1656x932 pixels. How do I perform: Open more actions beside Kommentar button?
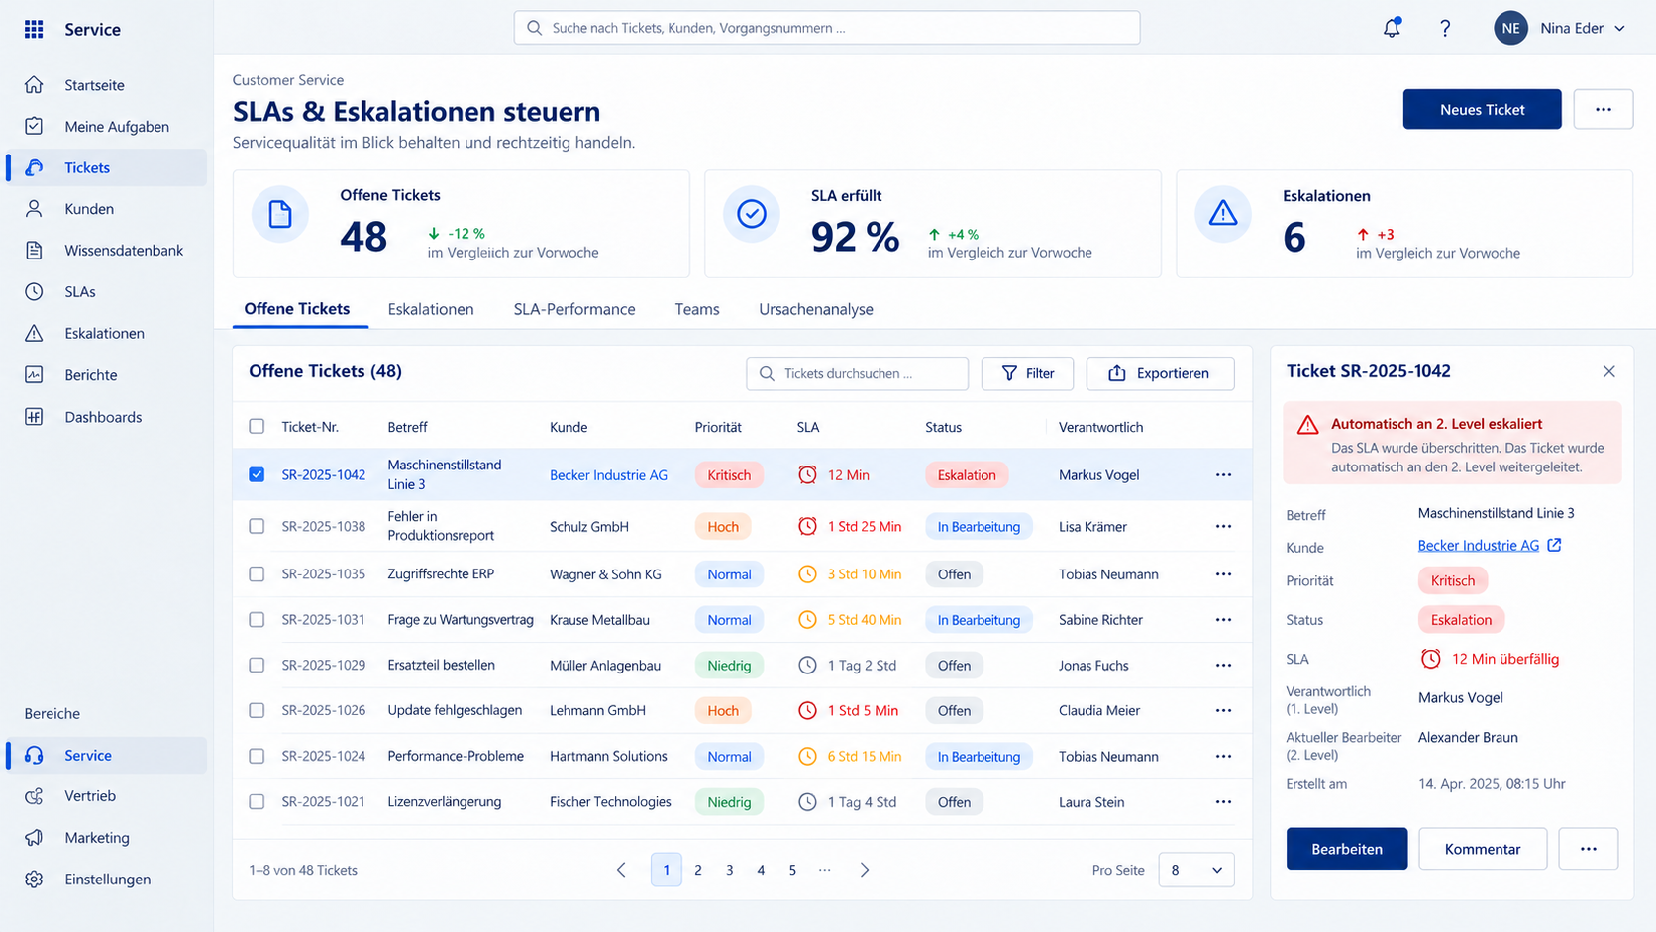click(x=1588, y=849)
